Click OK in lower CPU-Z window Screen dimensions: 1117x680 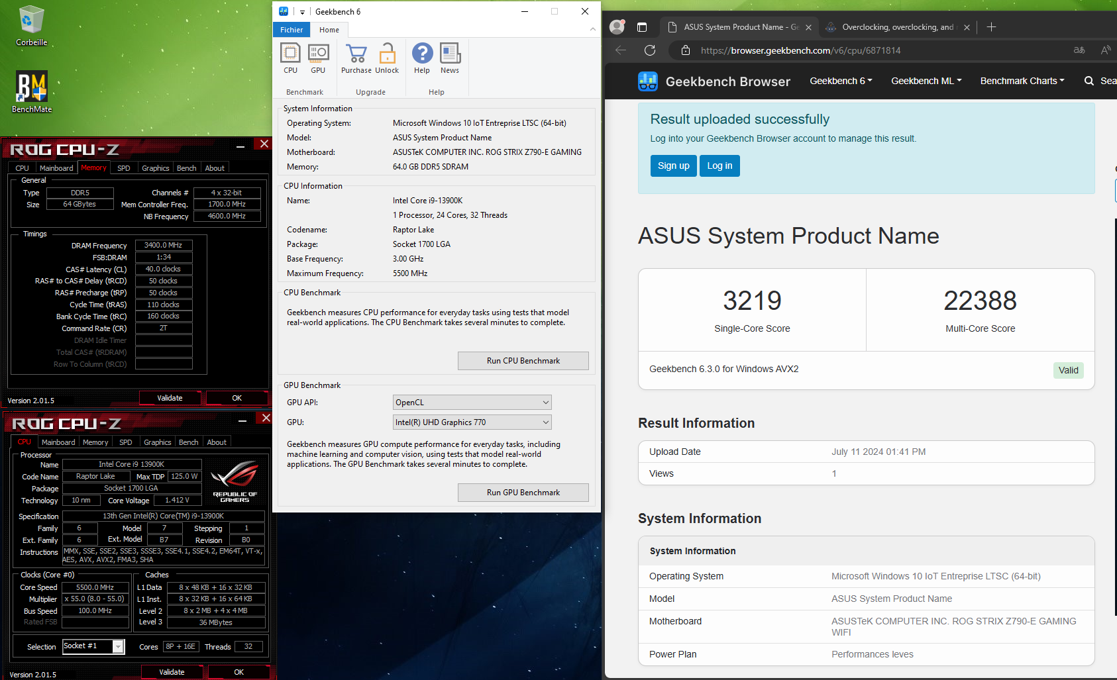pos(239,672)
